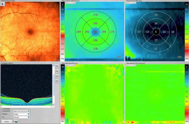Click the RPE deformation map
Screen dimensions: 189x124
pos(94,94)
